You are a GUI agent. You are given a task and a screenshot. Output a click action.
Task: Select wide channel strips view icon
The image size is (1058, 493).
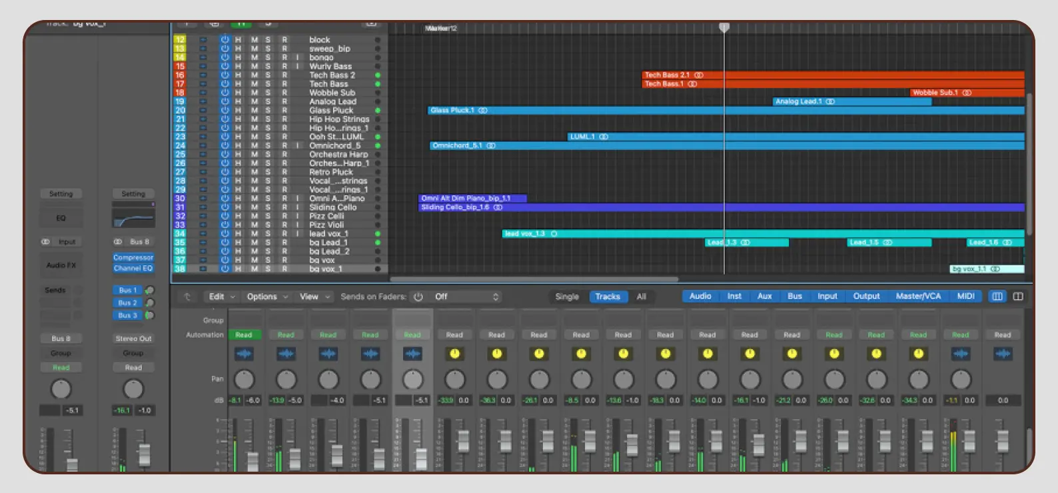(x=1018, y=296)
